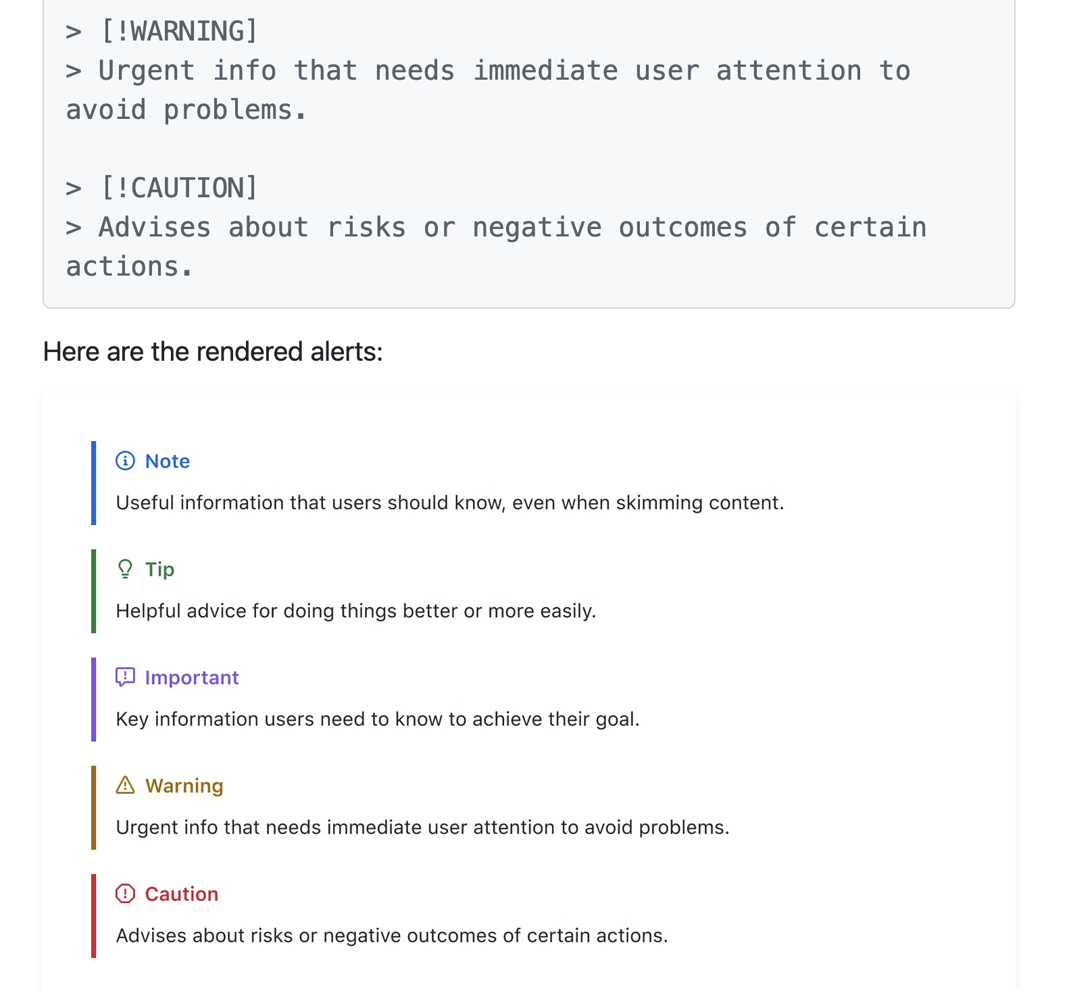The height and width of the screenshot is (989, 1073).
Task: Click the blue info icon beside Note
Action: coord(125,461)
